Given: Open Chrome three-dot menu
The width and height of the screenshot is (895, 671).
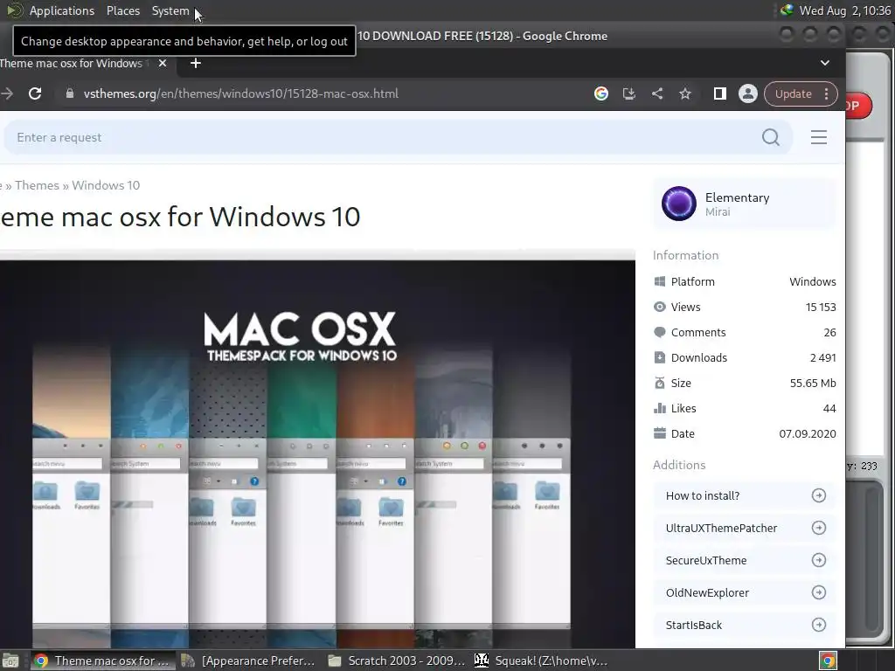Looking at the screenshot, I should [x=827, y=93].
